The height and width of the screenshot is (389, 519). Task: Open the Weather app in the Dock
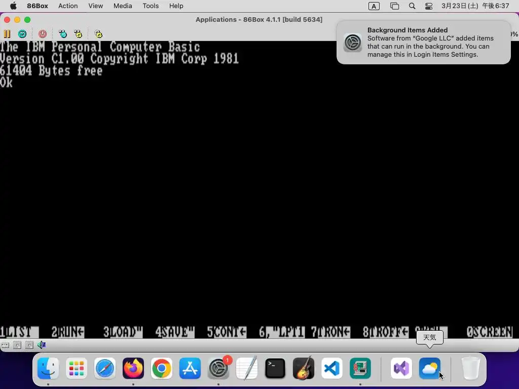(x=430, y=368)
